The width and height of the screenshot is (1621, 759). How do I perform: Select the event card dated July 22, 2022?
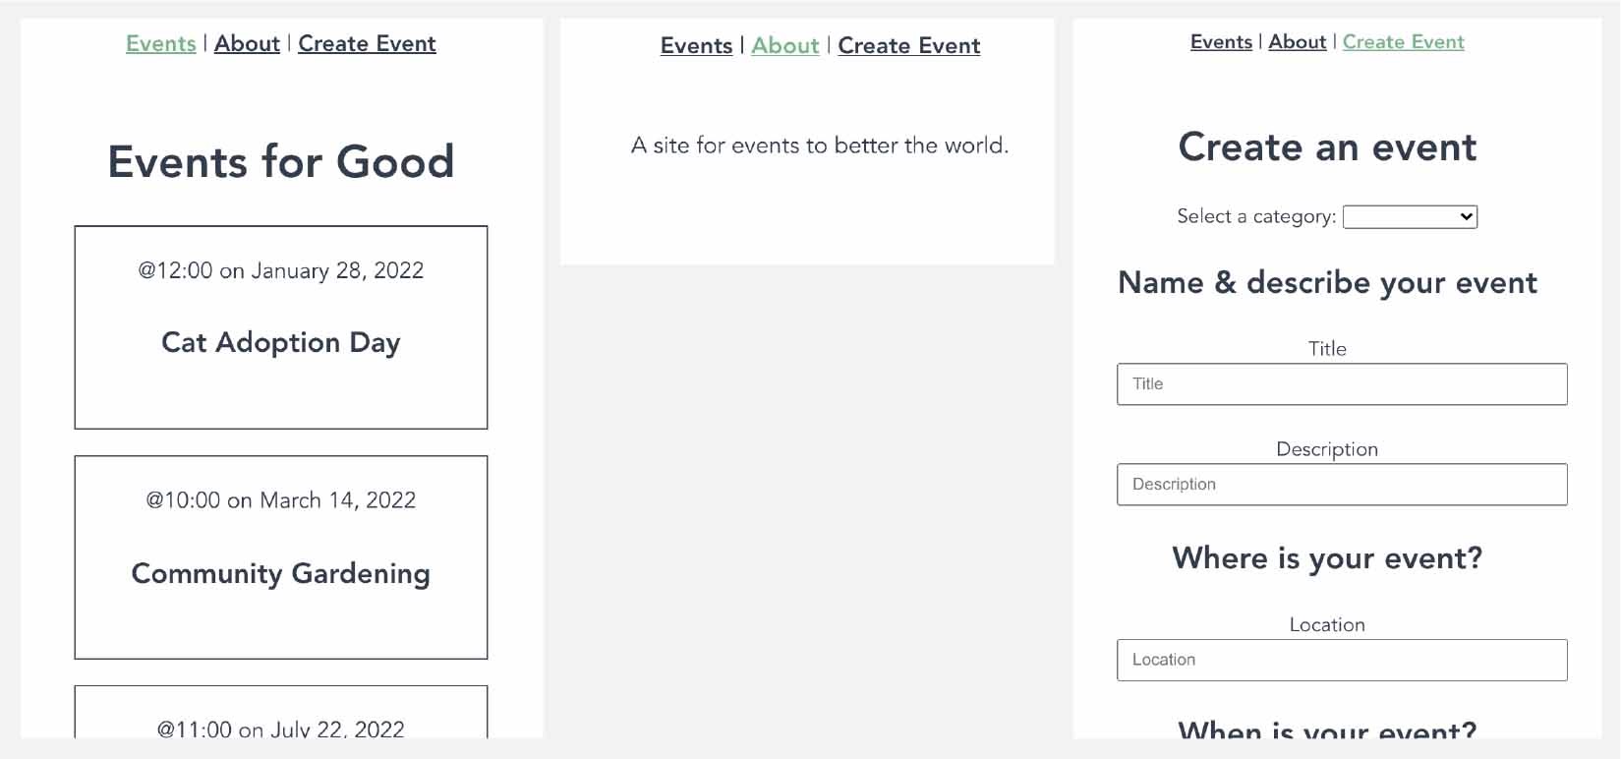[281, 716]
